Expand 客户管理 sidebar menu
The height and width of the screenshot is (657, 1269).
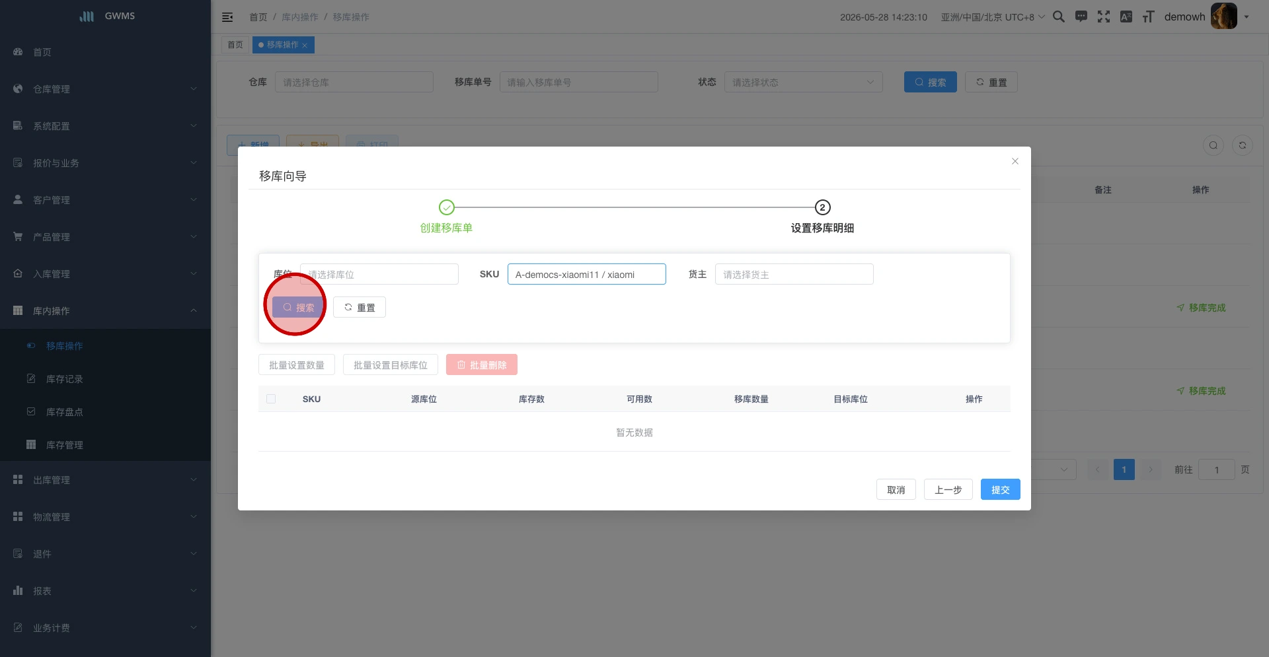coord(106,199)
